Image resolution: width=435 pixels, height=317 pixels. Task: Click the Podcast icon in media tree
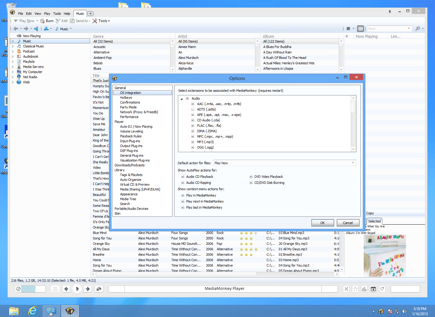(x=19, y=51)
